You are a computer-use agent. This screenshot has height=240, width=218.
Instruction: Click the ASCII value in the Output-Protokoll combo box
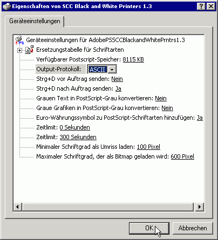pos(98,69)
